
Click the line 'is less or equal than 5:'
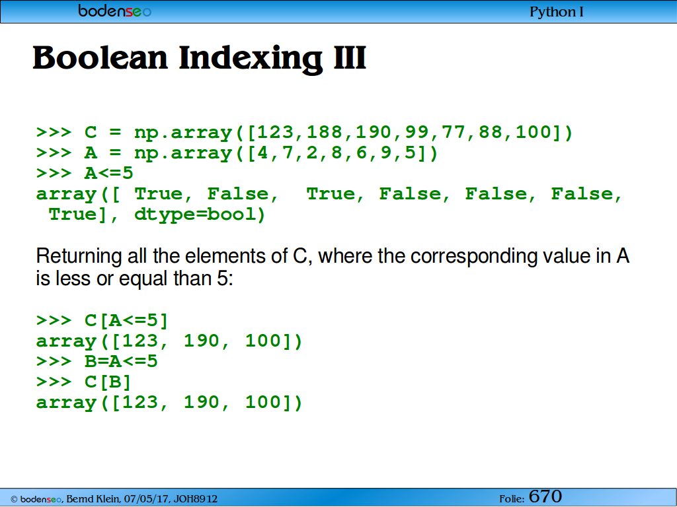(134, 278)
